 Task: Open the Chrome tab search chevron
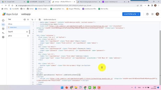(144, 2)
